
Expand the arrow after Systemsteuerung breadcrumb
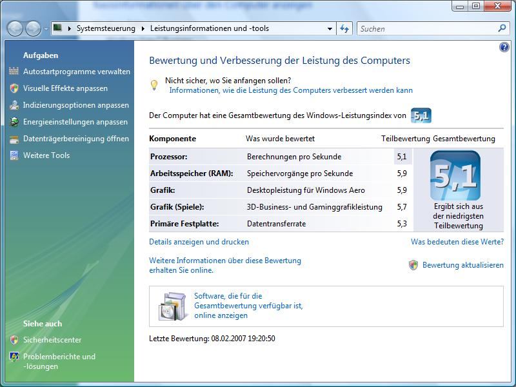click(x=143, y=28)
